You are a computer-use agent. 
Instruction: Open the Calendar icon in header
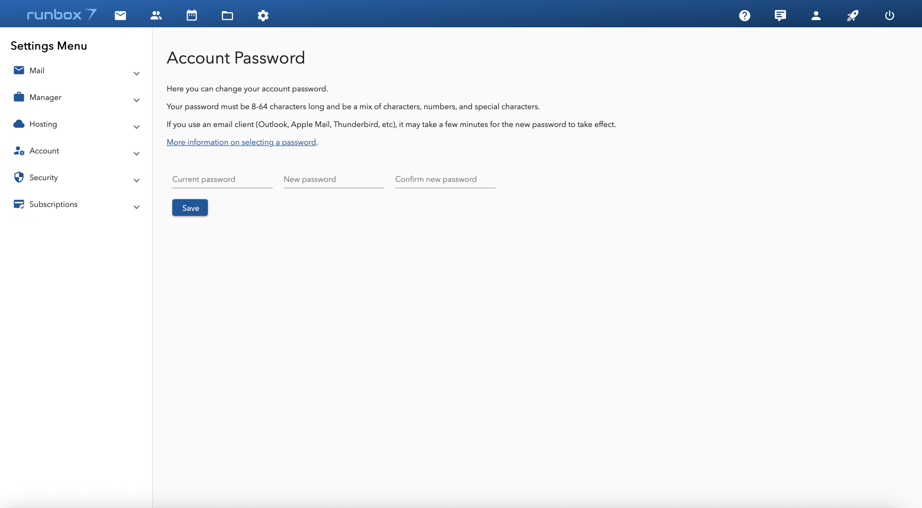click(x=192, y=15)
